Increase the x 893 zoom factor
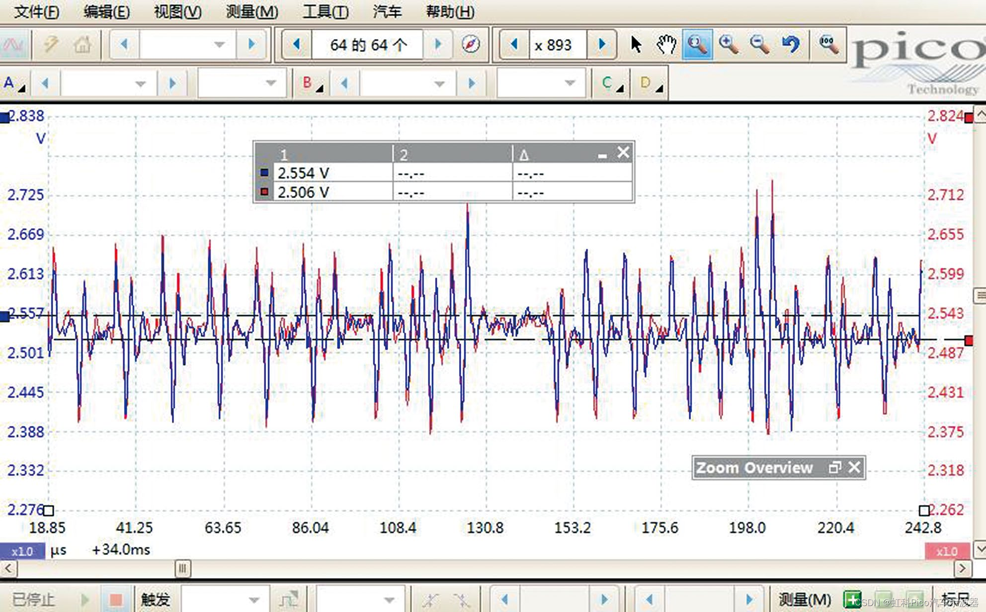 pos(602,45)
